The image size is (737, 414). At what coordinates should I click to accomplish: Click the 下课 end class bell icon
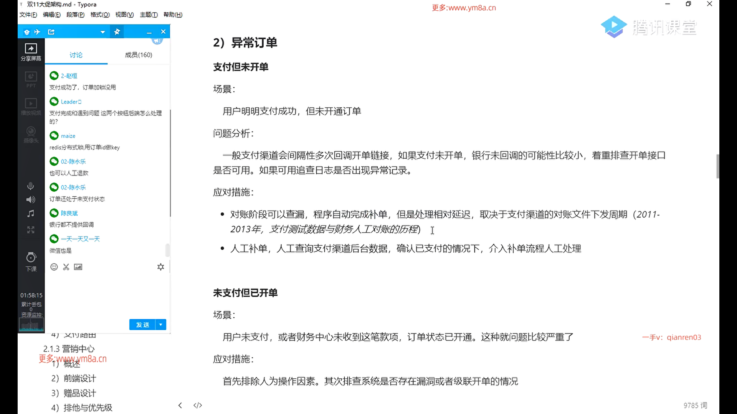click(x=31, y=257)
